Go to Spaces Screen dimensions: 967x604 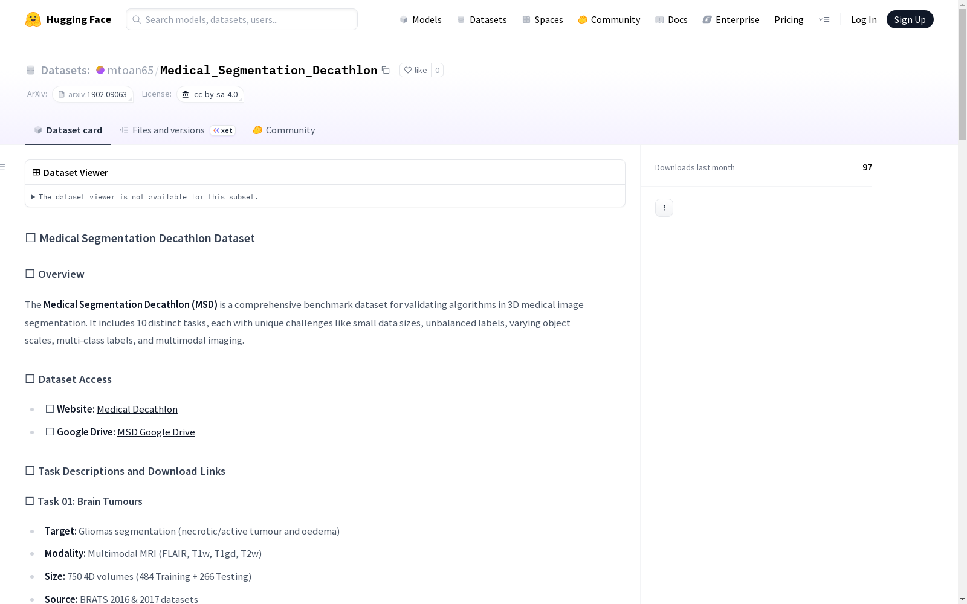(x=542, y=19)
